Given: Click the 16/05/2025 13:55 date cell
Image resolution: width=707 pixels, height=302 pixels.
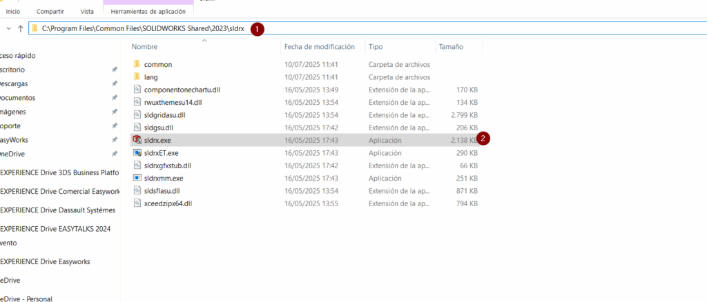Looking at the screenshot, I should click(x=311, y=203).
